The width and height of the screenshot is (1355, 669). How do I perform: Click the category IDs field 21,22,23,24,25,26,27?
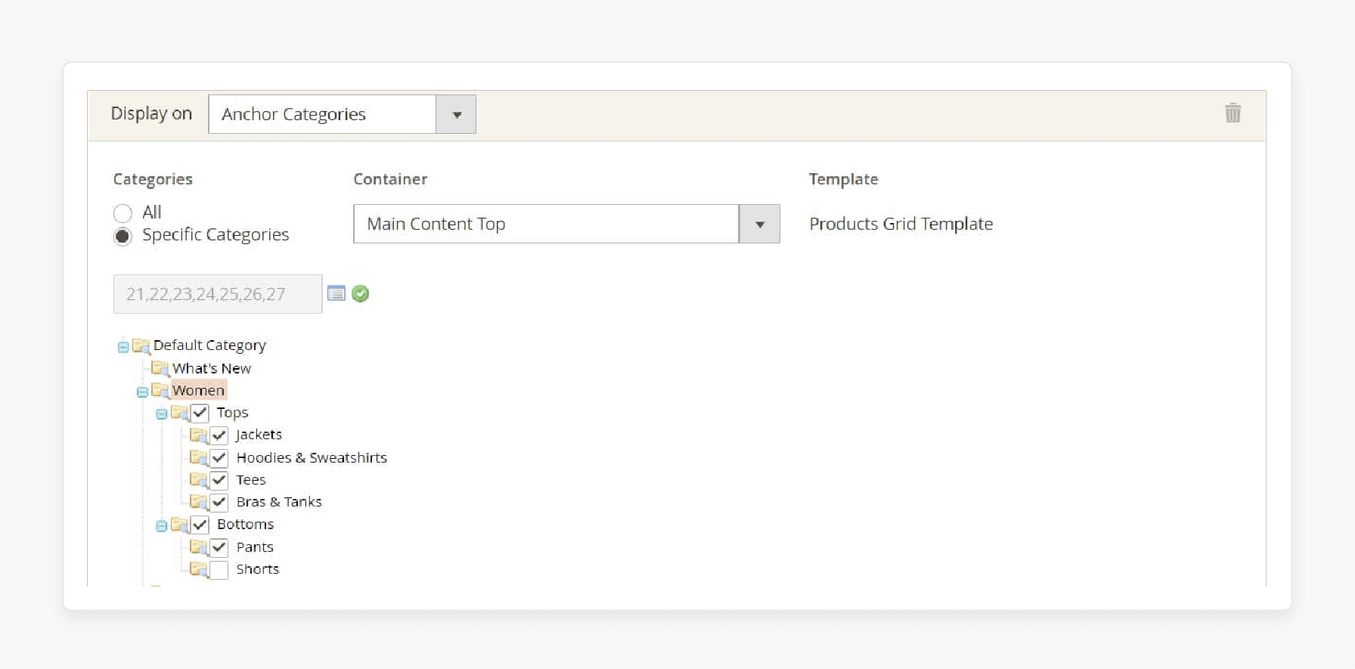(x=218, y=294)
